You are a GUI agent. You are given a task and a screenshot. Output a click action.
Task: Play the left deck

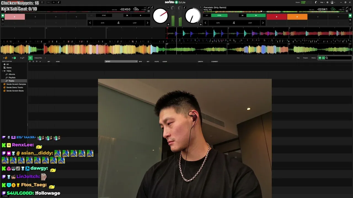coord(140,15)
